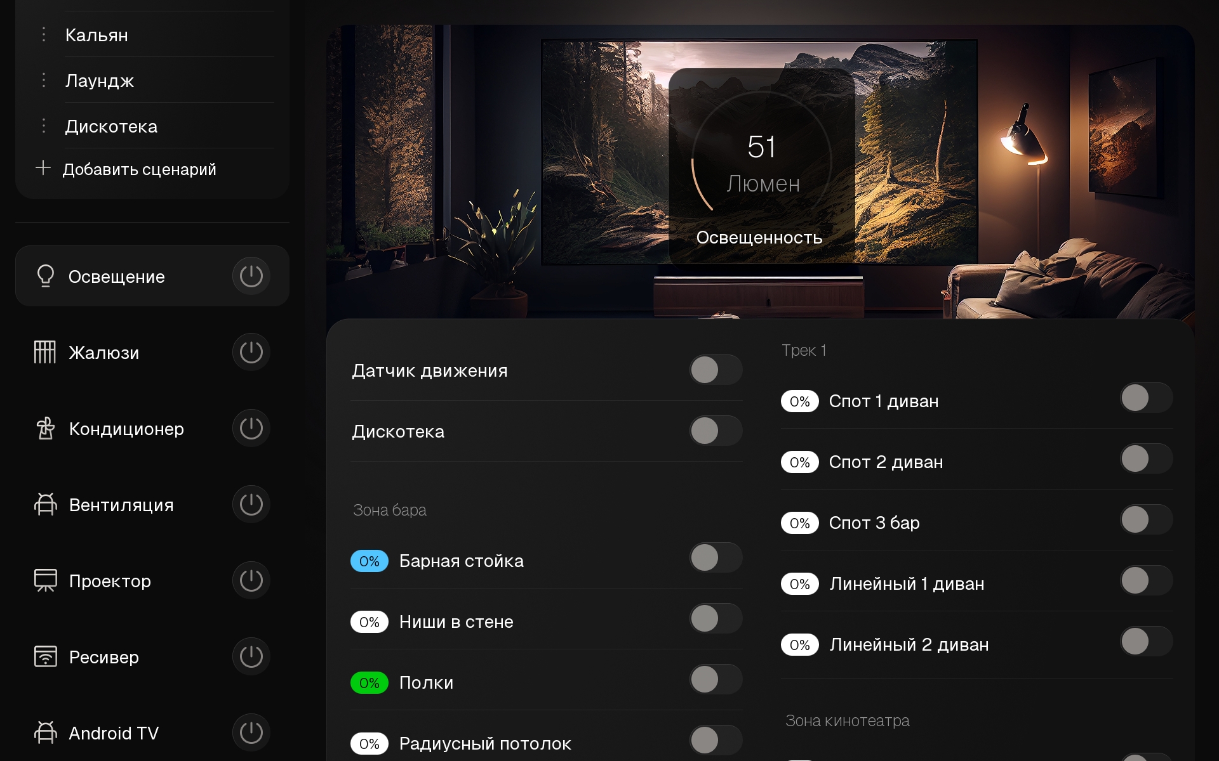Screen dimensions: 1219x761
Task: Click the blue 0% badge for Барная стойка
Action: (x=370, y=561)
